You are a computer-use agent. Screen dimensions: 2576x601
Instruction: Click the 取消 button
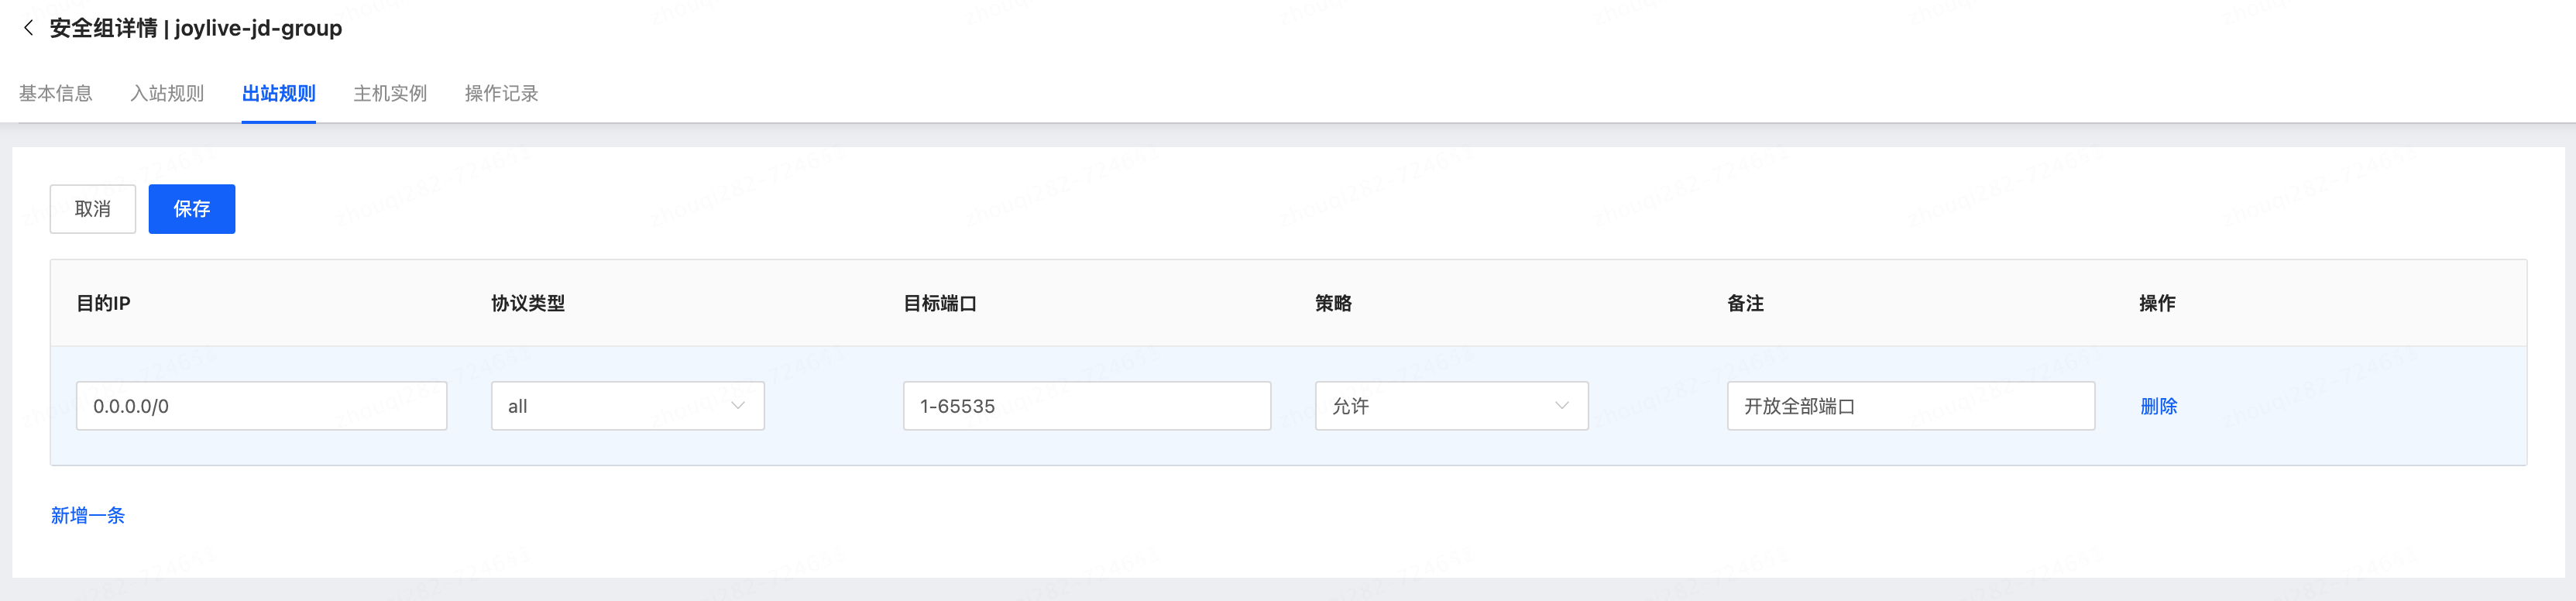coord(93,209)
